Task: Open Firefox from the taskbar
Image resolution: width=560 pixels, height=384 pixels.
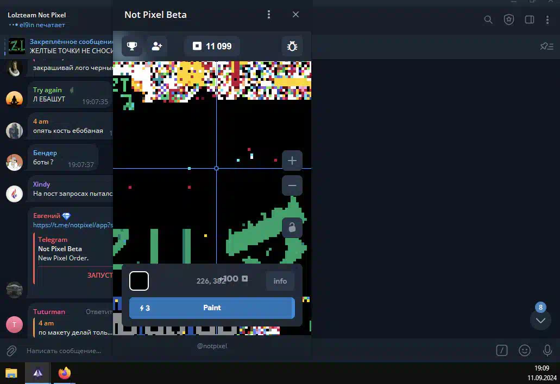Action: [64, 373]
